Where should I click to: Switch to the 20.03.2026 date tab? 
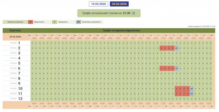[x=119, y=4]
